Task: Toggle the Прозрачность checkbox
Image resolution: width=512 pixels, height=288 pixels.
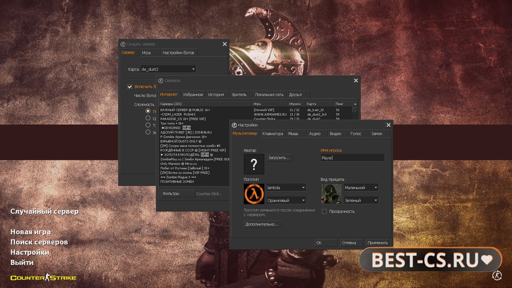Action: 324,212
